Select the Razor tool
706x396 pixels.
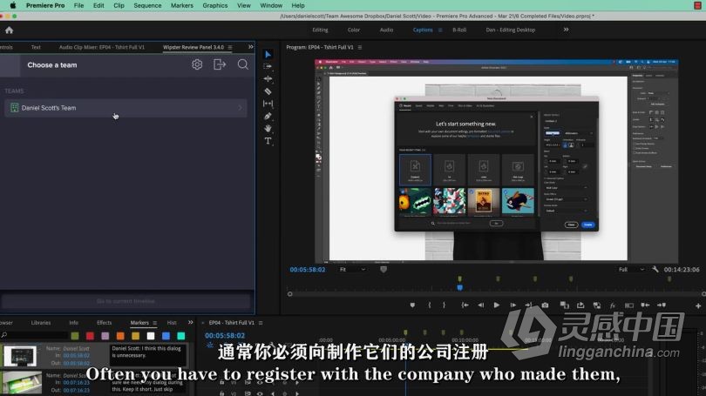click(x=268, y=91)
